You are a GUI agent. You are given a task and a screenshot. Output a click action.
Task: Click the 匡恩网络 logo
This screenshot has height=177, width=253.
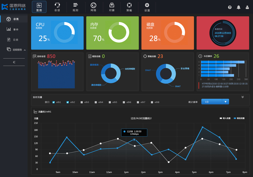point(14,7)
